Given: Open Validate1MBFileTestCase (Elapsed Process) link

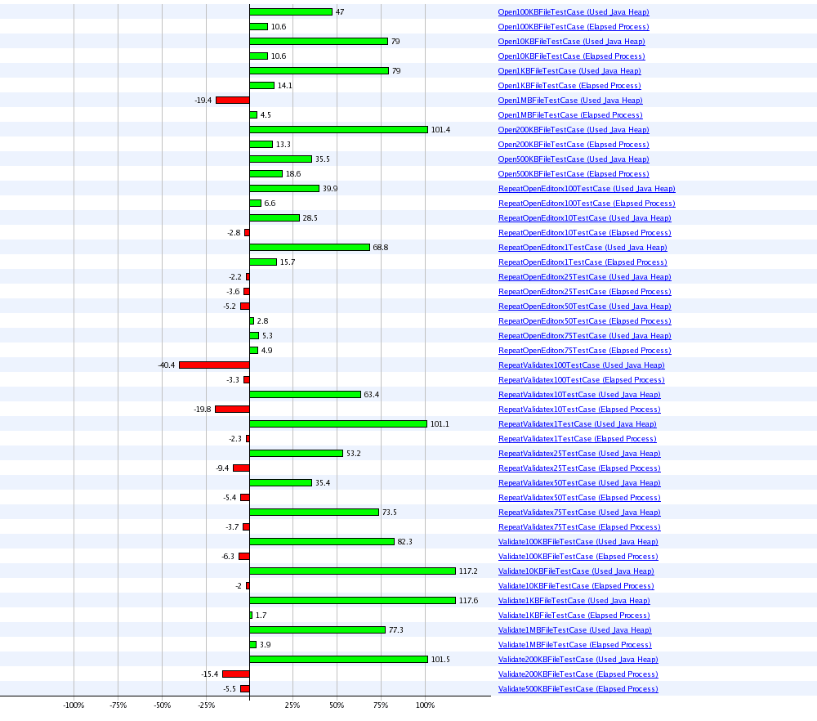Looking at the screenshot, I should 574,645.
